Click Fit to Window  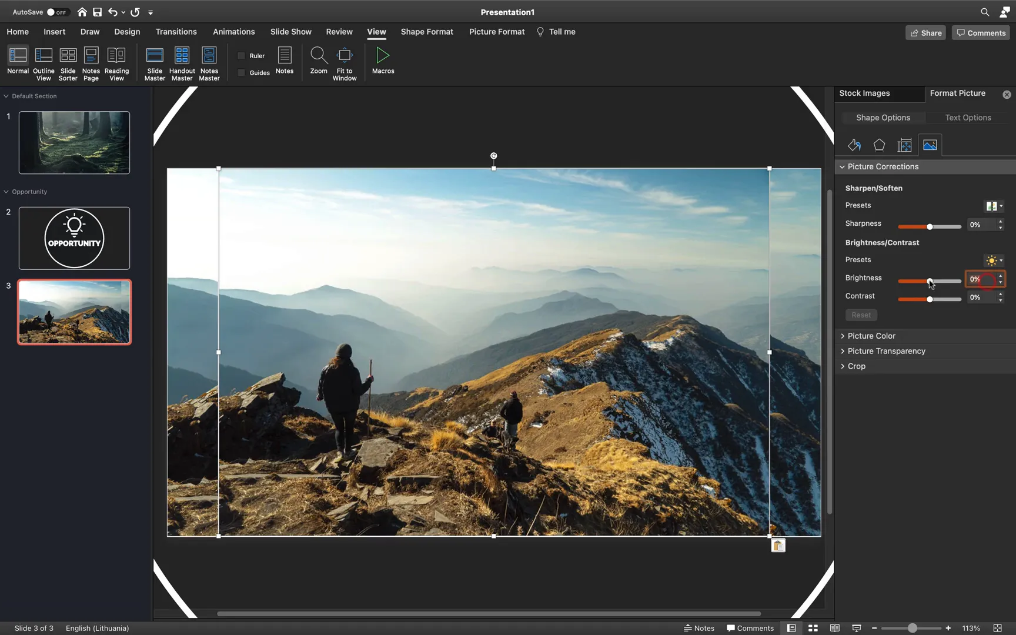(x=345, y=63)
